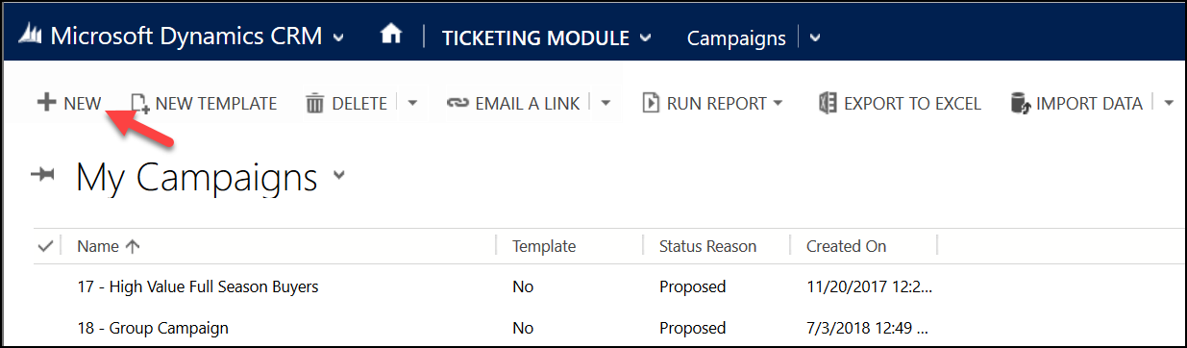
Task: Click the Home icon in navigation bar
Action: (390, 36)
